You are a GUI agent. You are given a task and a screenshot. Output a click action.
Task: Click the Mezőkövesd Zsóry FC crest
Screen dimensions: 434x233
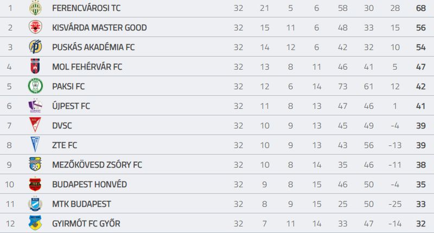coord(35,164)
